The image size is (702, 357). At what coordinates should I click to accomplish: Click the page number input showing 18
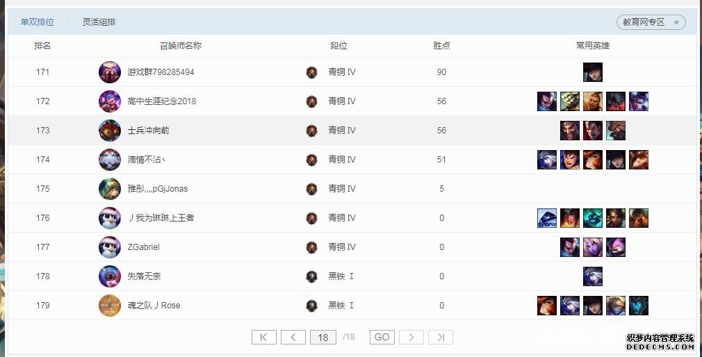coord(323,338)
